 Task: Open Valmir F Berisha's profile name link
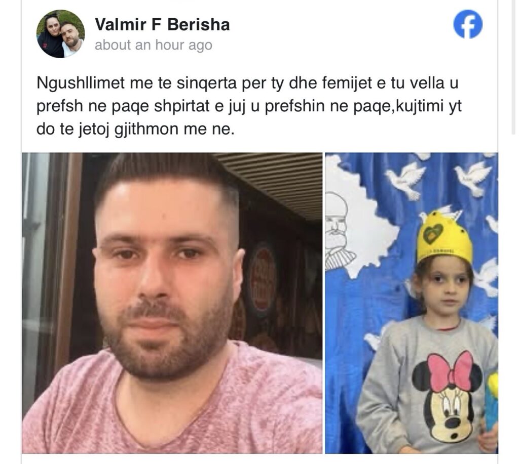162,24
